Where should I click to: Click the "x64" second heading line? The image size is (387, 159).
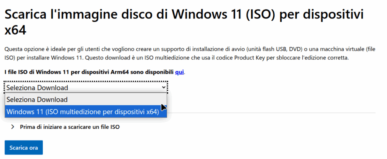[x=15, y=30]
